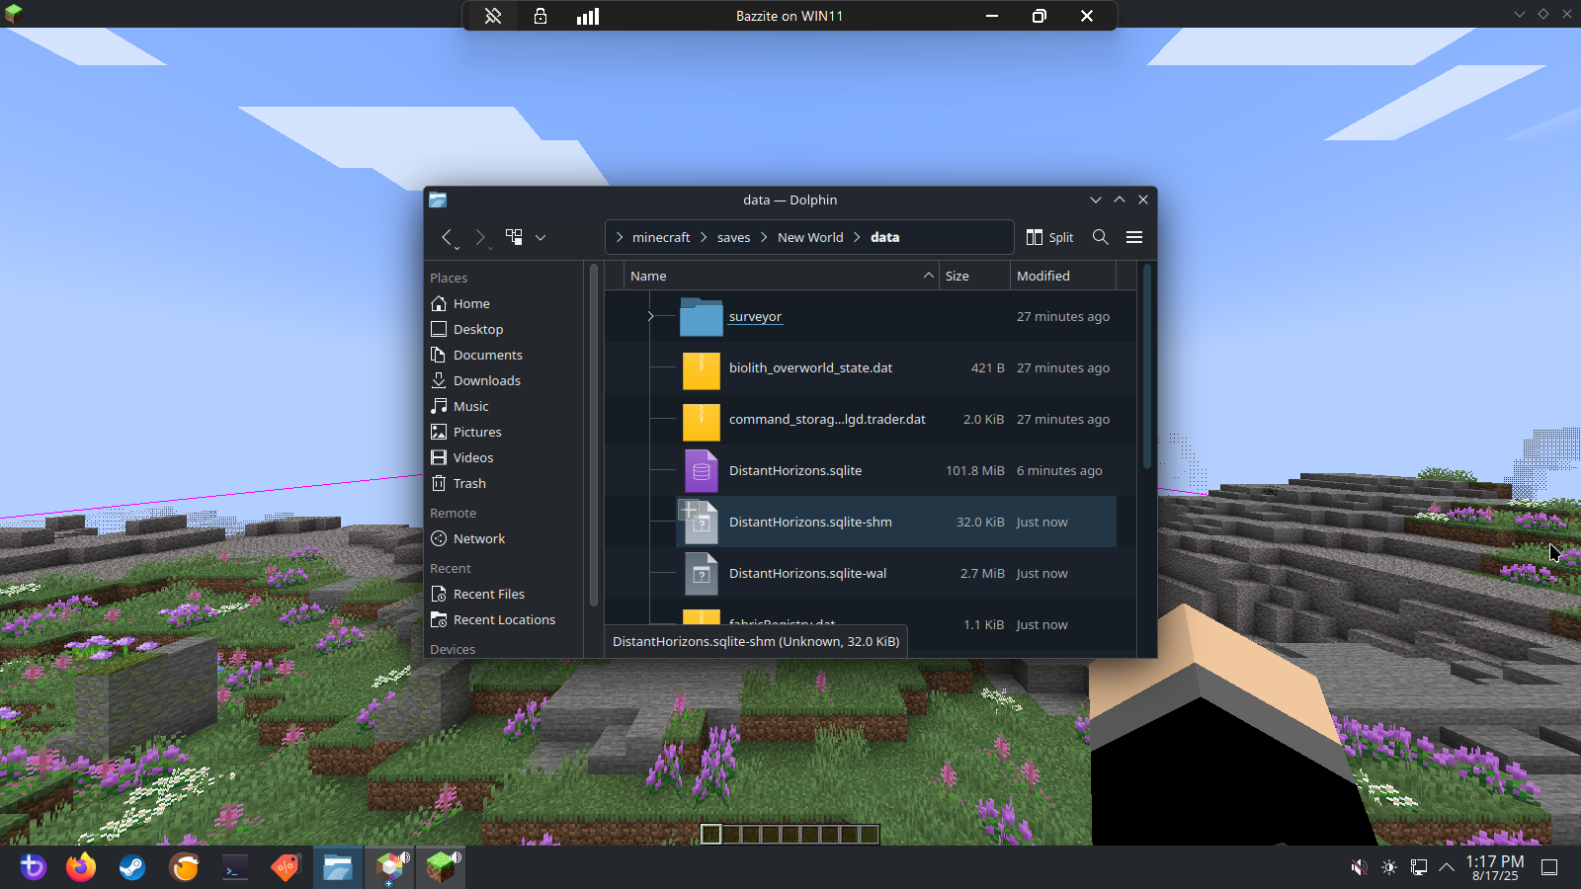The image size is (1581, 889).
Task: Open Steam from the taskbar
Action: tap(132, 867)
